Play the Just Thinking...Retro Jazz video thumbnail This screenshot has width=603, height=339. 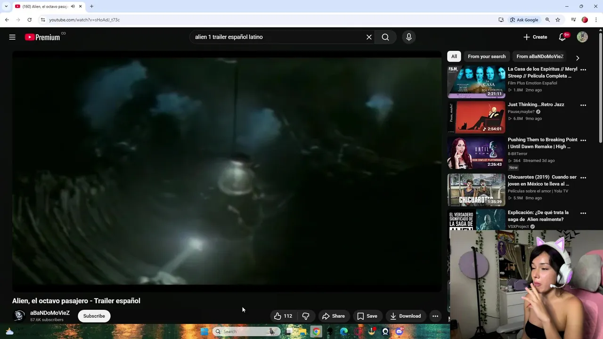tap(476, 117)
